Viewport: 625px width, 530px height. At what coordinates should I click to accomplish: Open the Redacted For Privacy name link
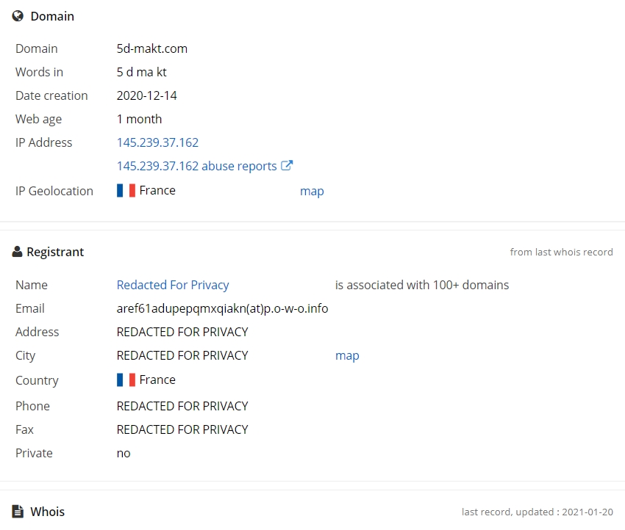click(173, 285)
